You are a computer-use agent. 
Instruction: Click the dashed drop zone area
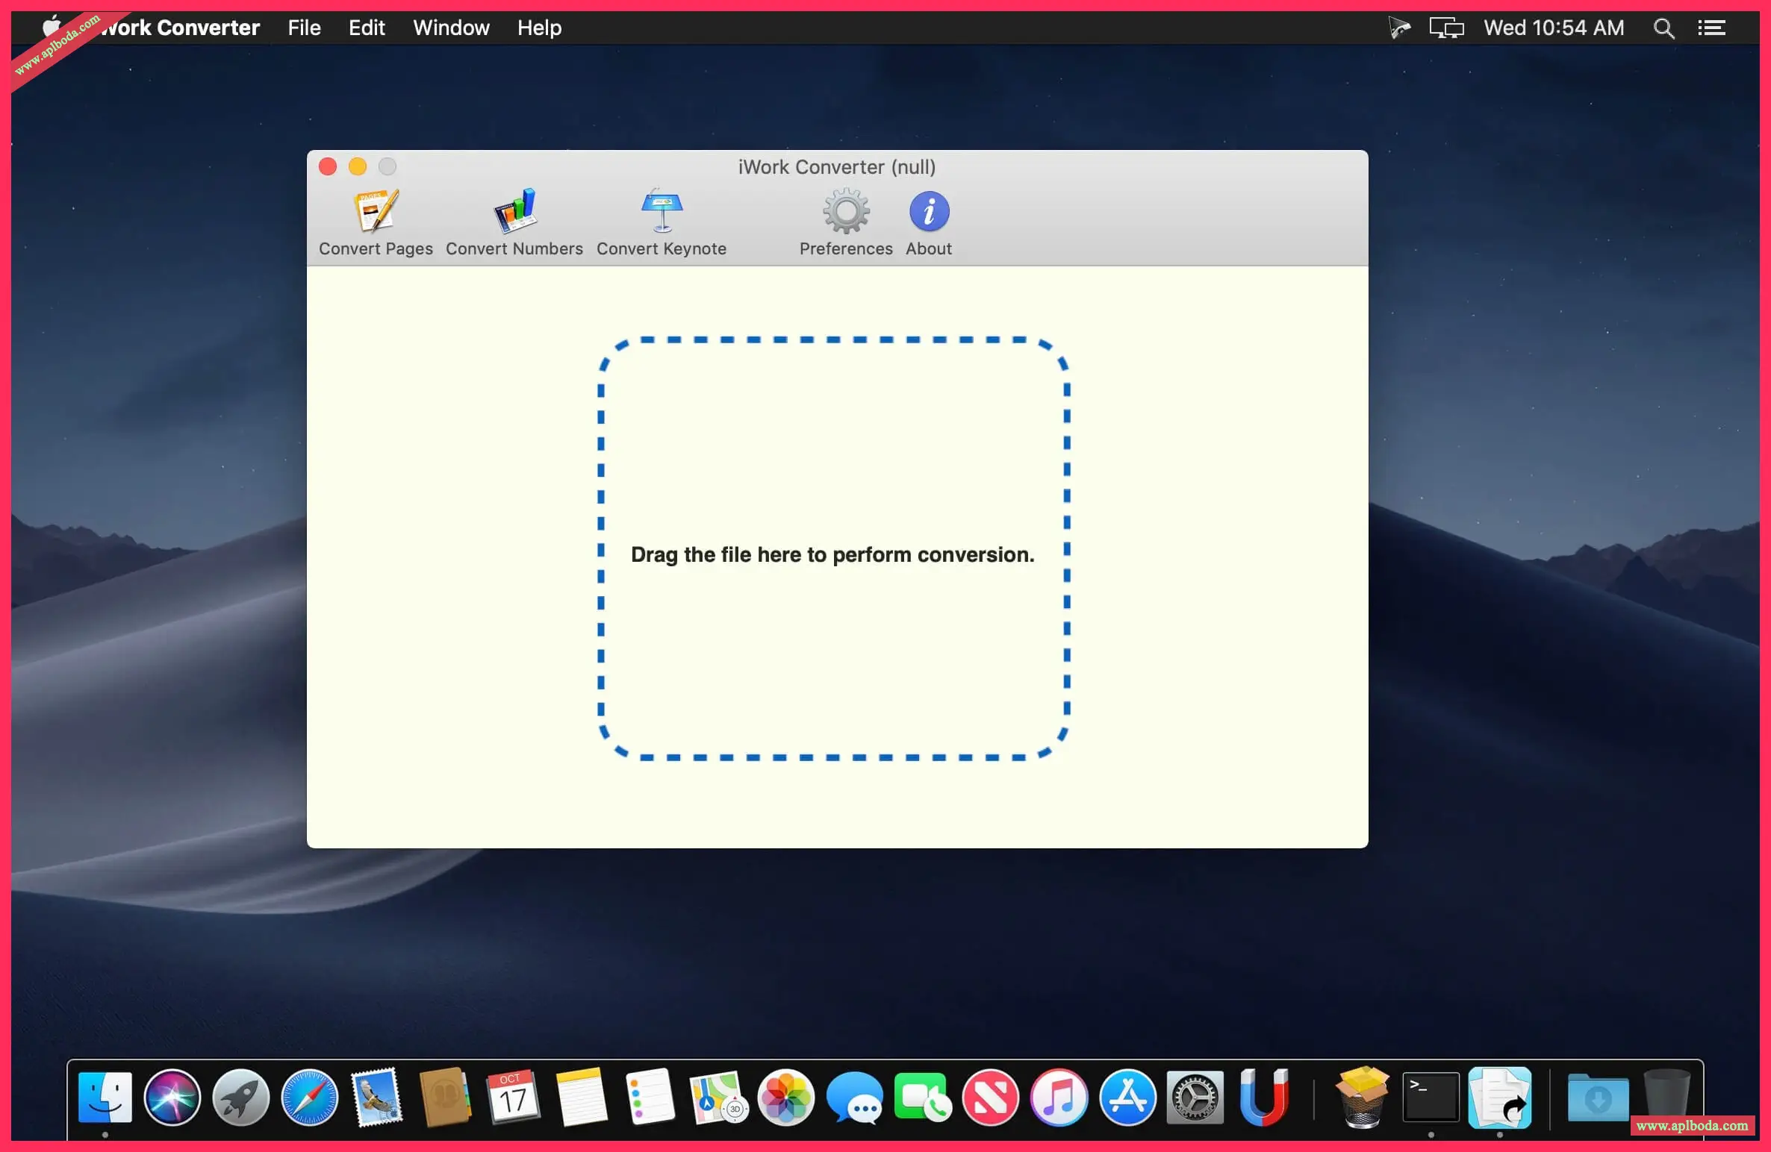(x=833, y=548)
